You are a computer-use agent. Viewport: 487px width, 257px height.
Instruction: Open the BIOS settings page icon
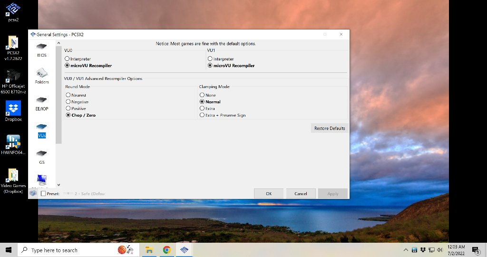click(x=42, y=49)
